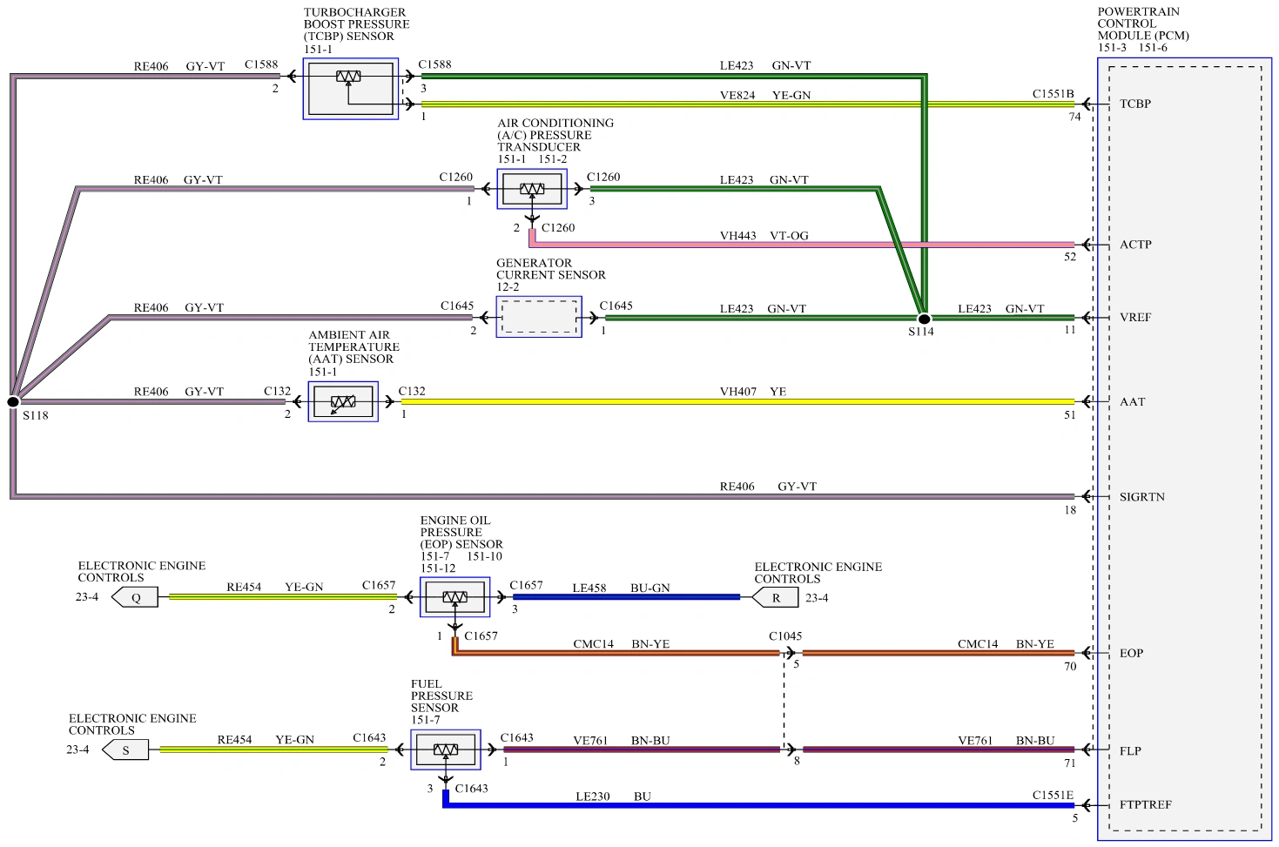Click the C1551B connector label
This screenshot has height=847, width=1279.
coord(1053,94)
